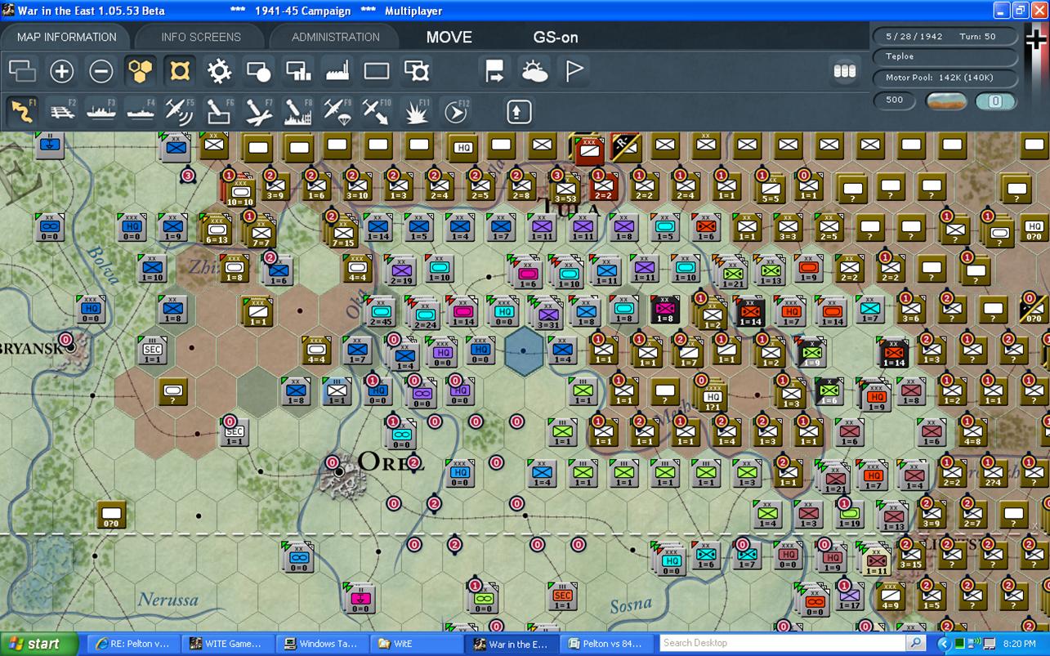The image size is (1050, 656).
Task: Click the GS-on status label
Action: tap(556, 38)
